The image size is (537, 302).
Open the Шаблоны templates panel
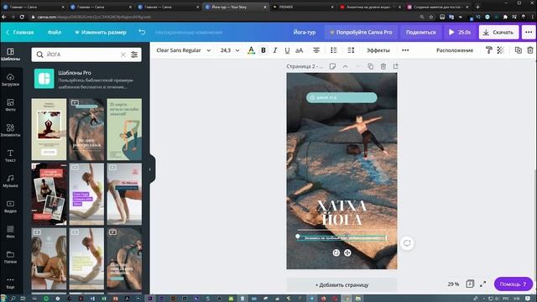click(x=10, y=54)
